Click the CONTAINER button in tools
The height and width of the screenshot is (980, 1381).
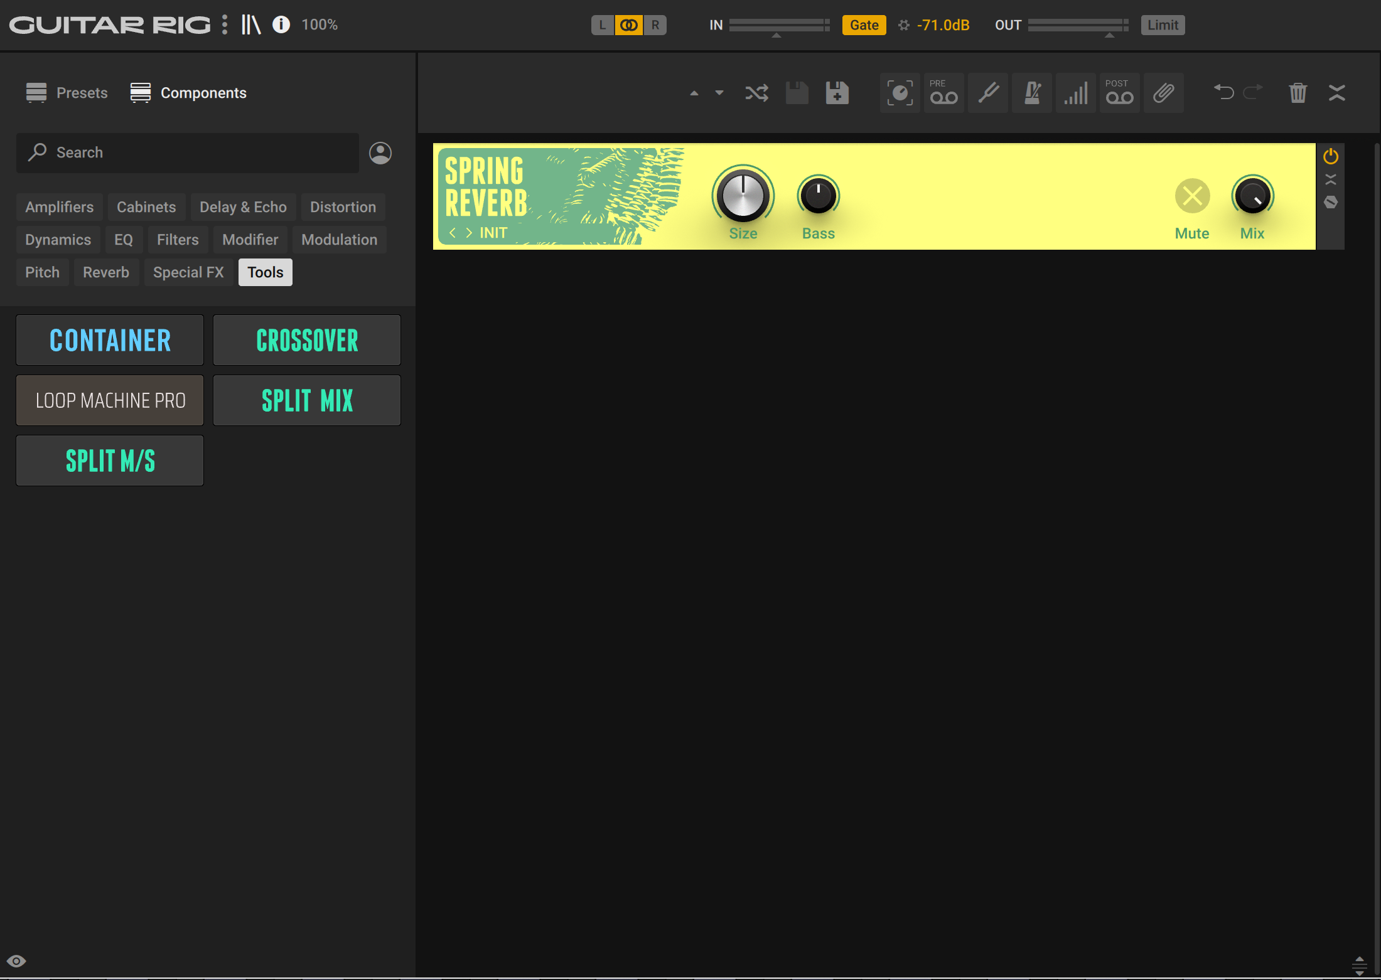click(x=110, y=339)
